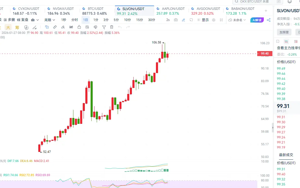The width and height of the screenshot is (300, 188).
Task: Select the combined order book view icon
Action: 286,41
